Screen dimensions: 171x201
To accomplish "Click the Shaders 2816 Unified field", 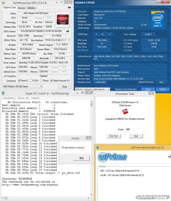I will [x=27, y=45].
